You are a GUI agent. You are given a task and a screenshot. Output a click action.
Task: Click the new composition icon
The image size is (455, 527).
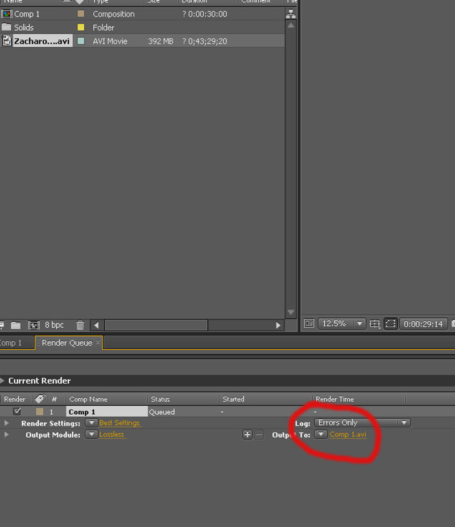tap(34, 325)
